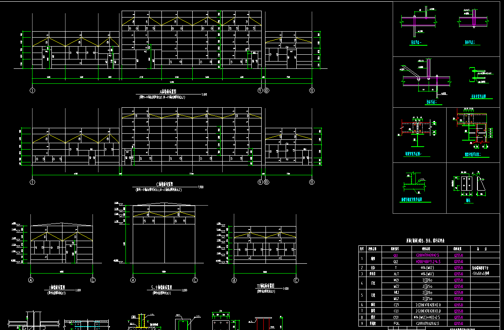This screenshot has height=330, width=504.
Task: Click axis bubble A under the 11轴 elevation
Action: tap(234, 280)
